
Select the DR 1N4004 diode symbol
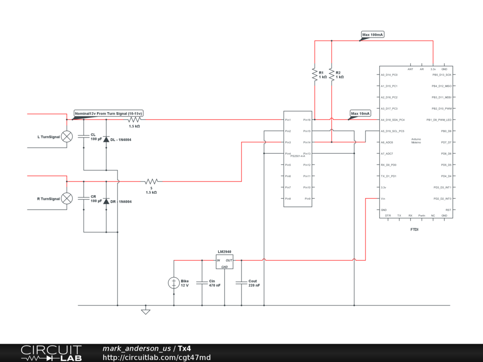[x=106, y=201]
